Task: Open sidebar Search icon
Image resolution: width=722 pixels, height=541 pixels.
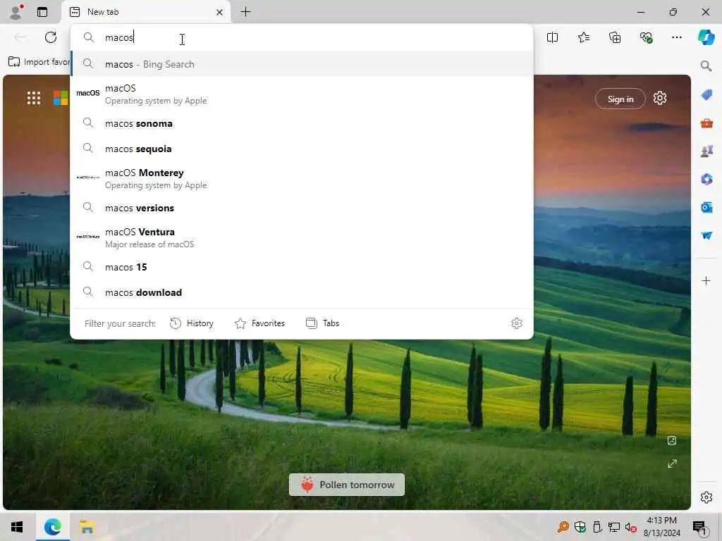Action: coord(706,66)
